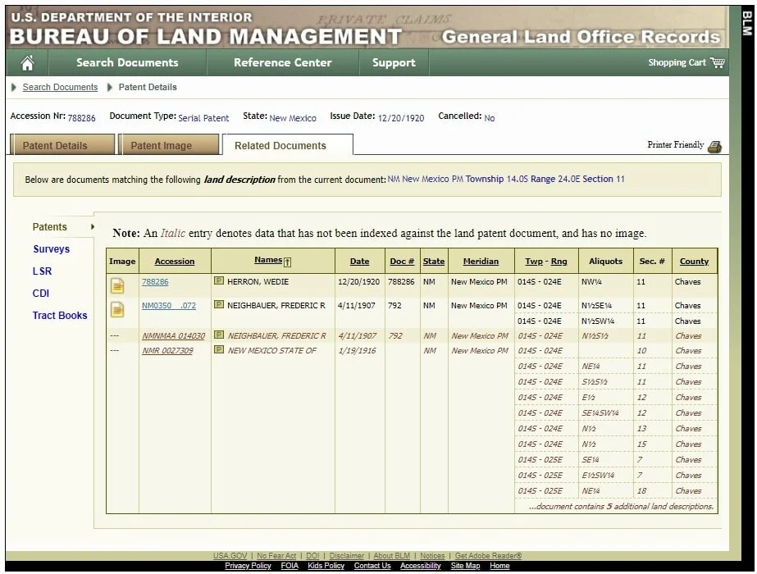Click the N½SE¼ aliquot cell
Viewport: 757px width, 574px height.
(596, 306)
